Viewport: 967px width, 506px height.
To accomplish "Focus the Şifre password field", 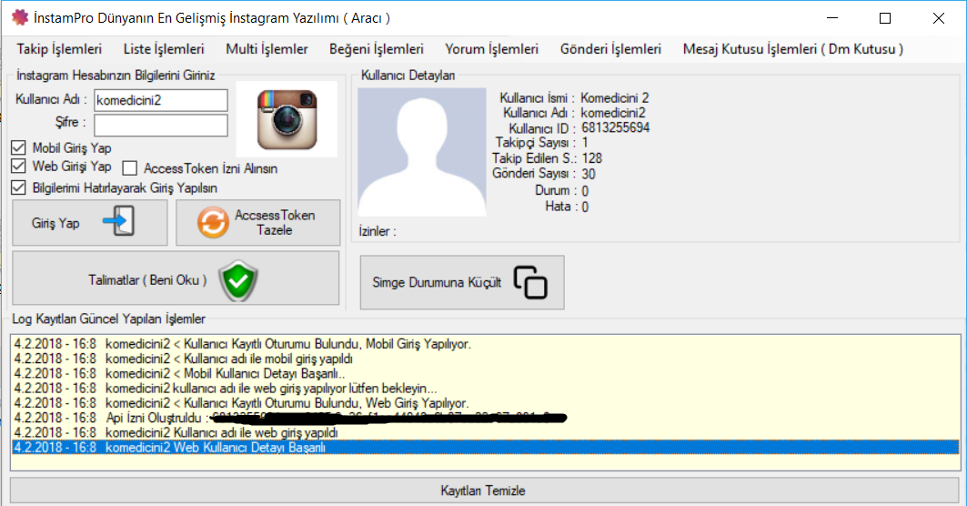I will 161,126.
